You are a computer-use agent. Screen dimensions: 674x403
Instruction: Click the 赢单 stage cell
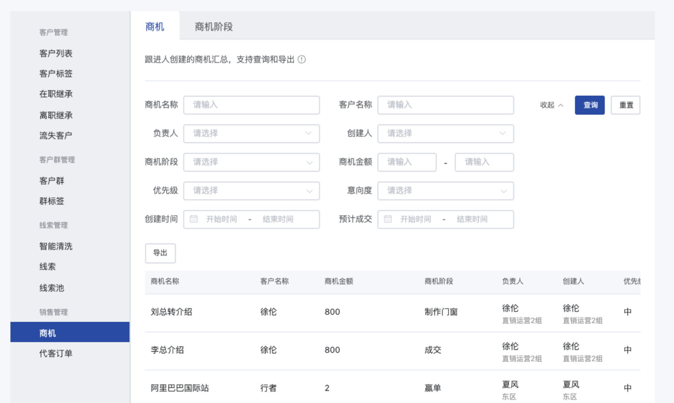coord(433,388)
